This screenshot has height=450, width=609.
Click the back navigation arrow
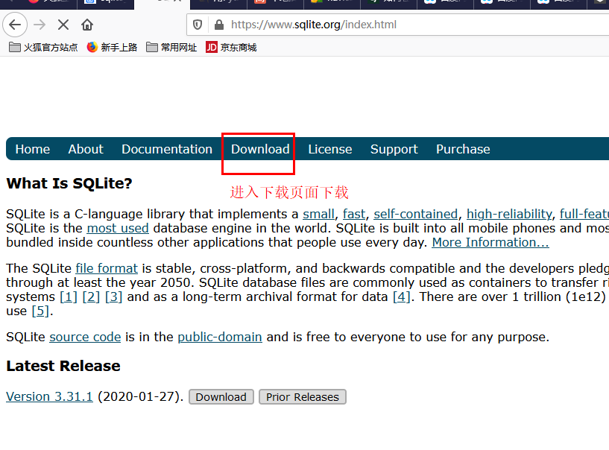click(x=15, y=25)
